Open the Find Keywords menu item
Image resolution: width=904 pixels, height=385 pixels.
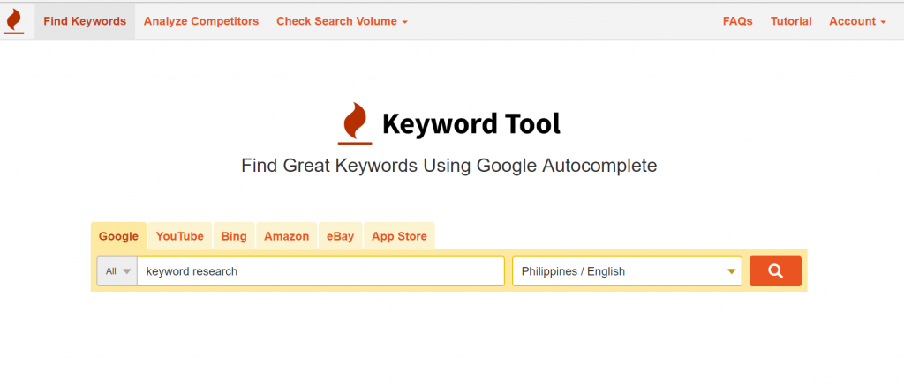(85, 21)
